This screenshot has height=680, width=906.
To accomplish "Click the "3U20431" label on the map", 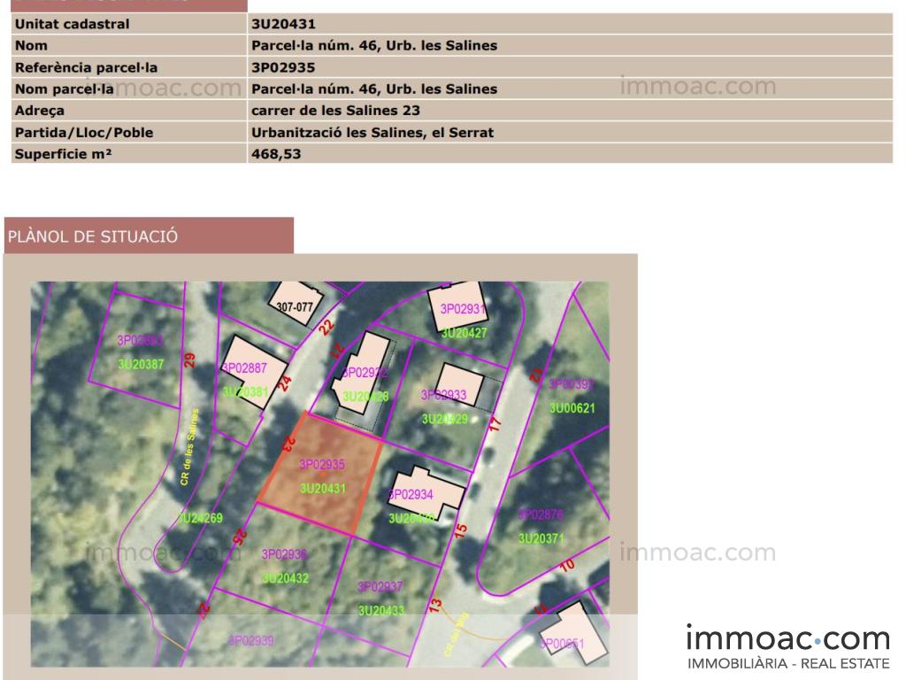I will 322,489.
